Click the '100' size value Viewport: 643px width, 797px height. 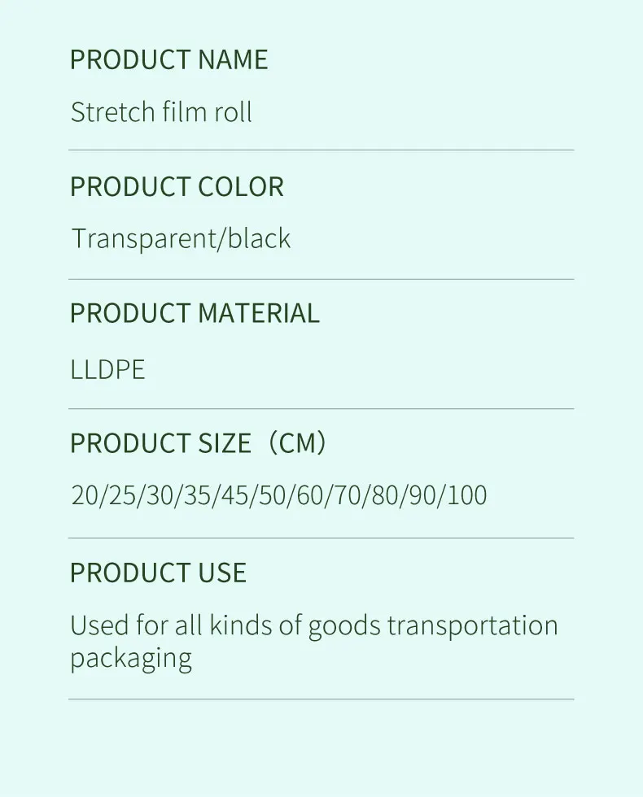pos(466,495)
